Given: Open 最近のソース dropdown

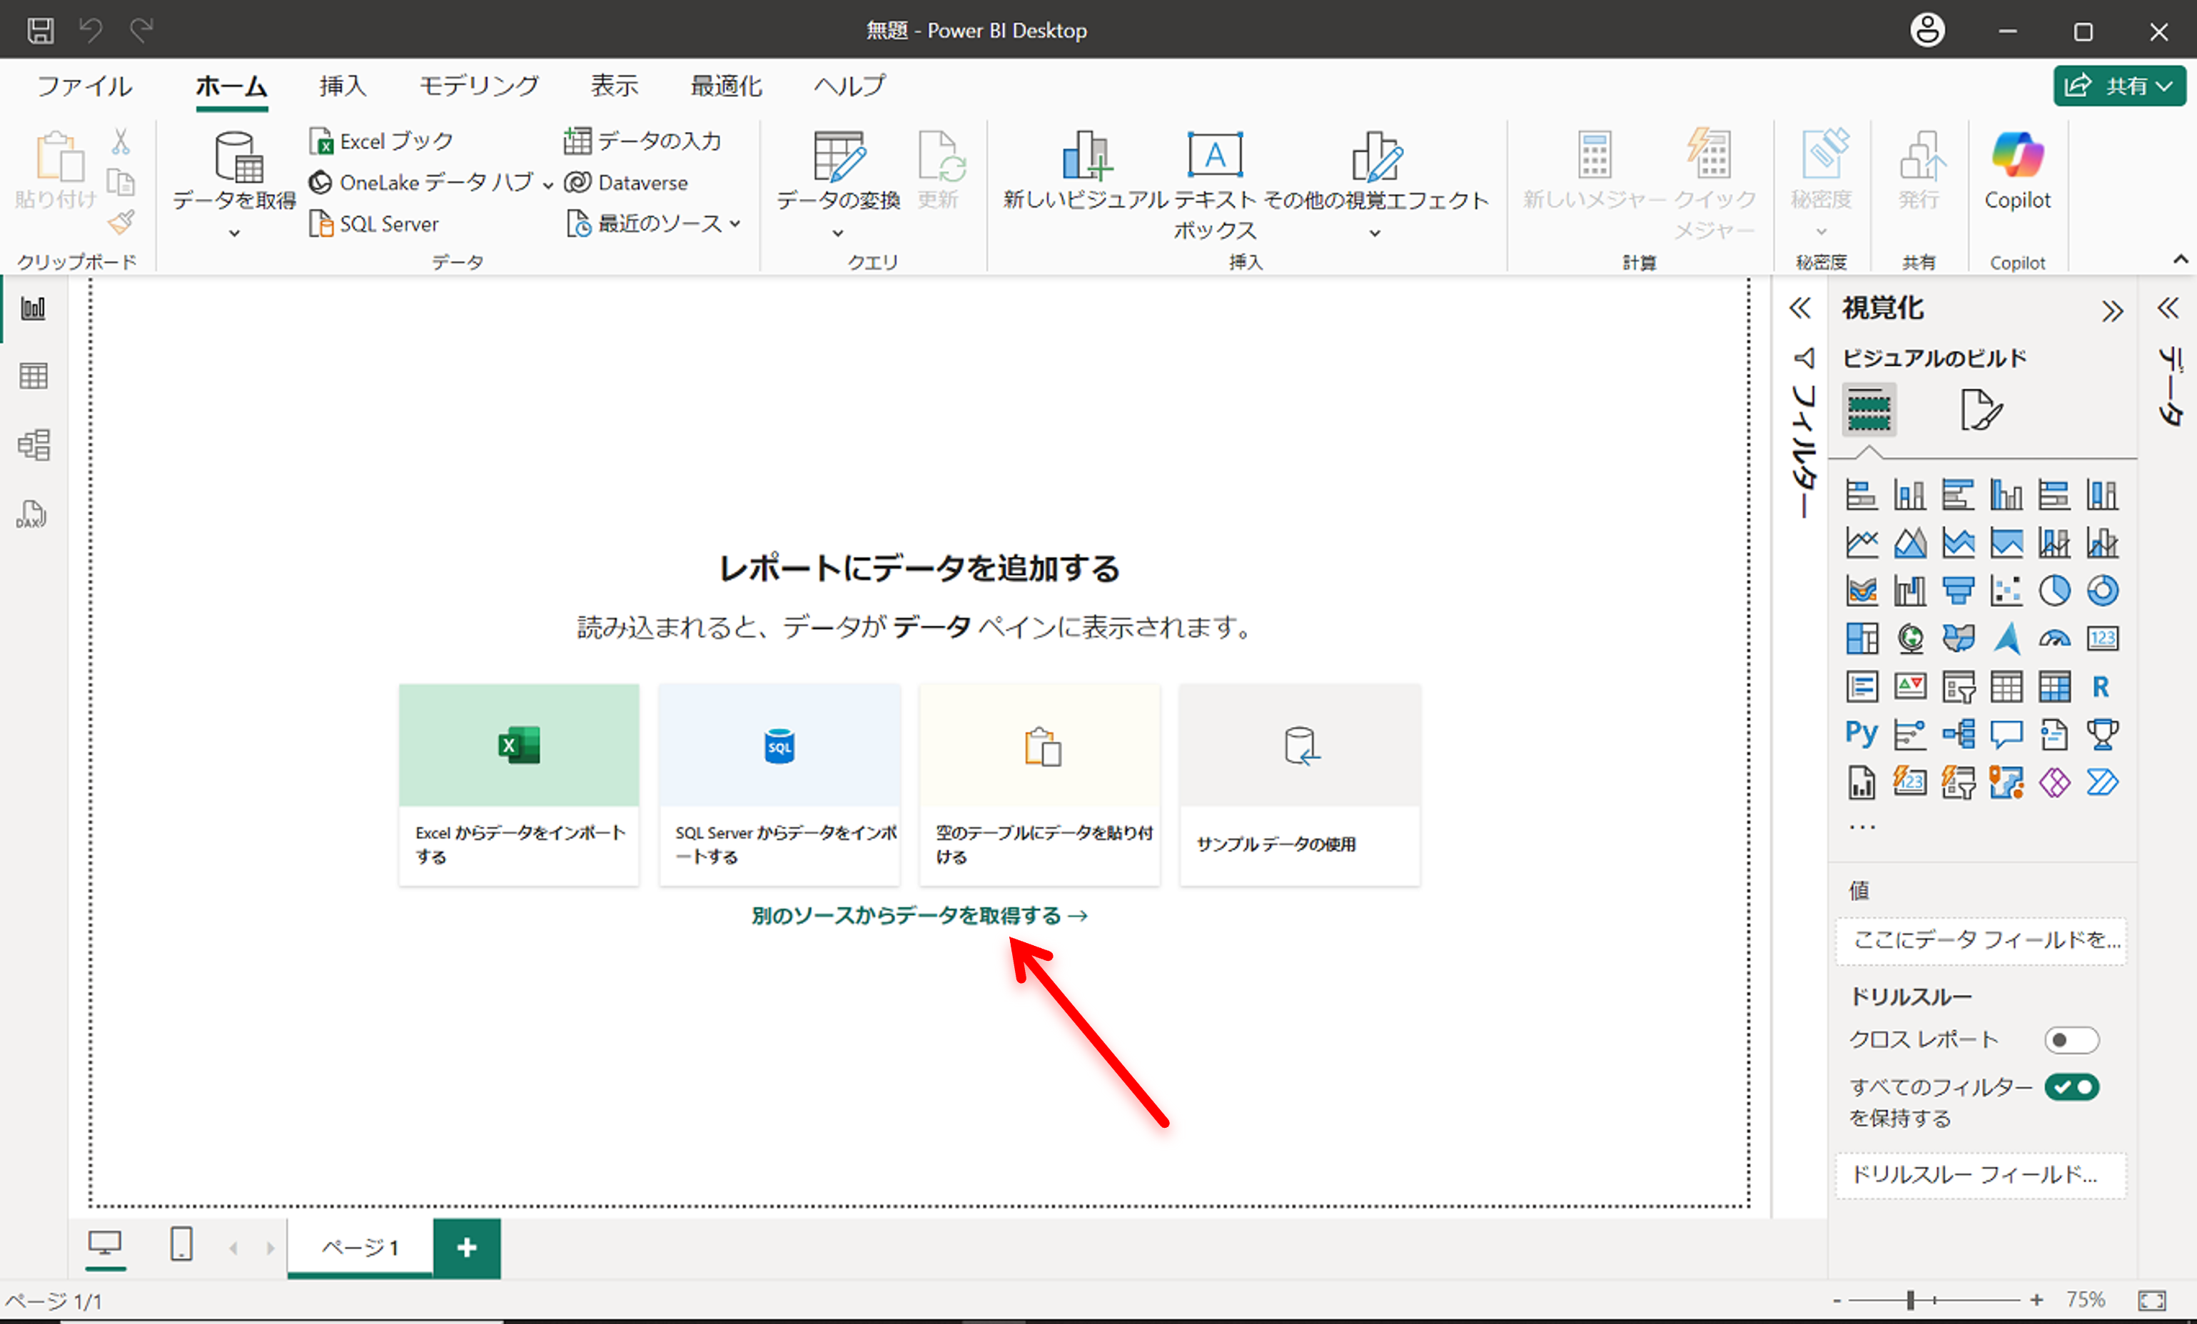Looking at the screenshot, I should [734, 223].
